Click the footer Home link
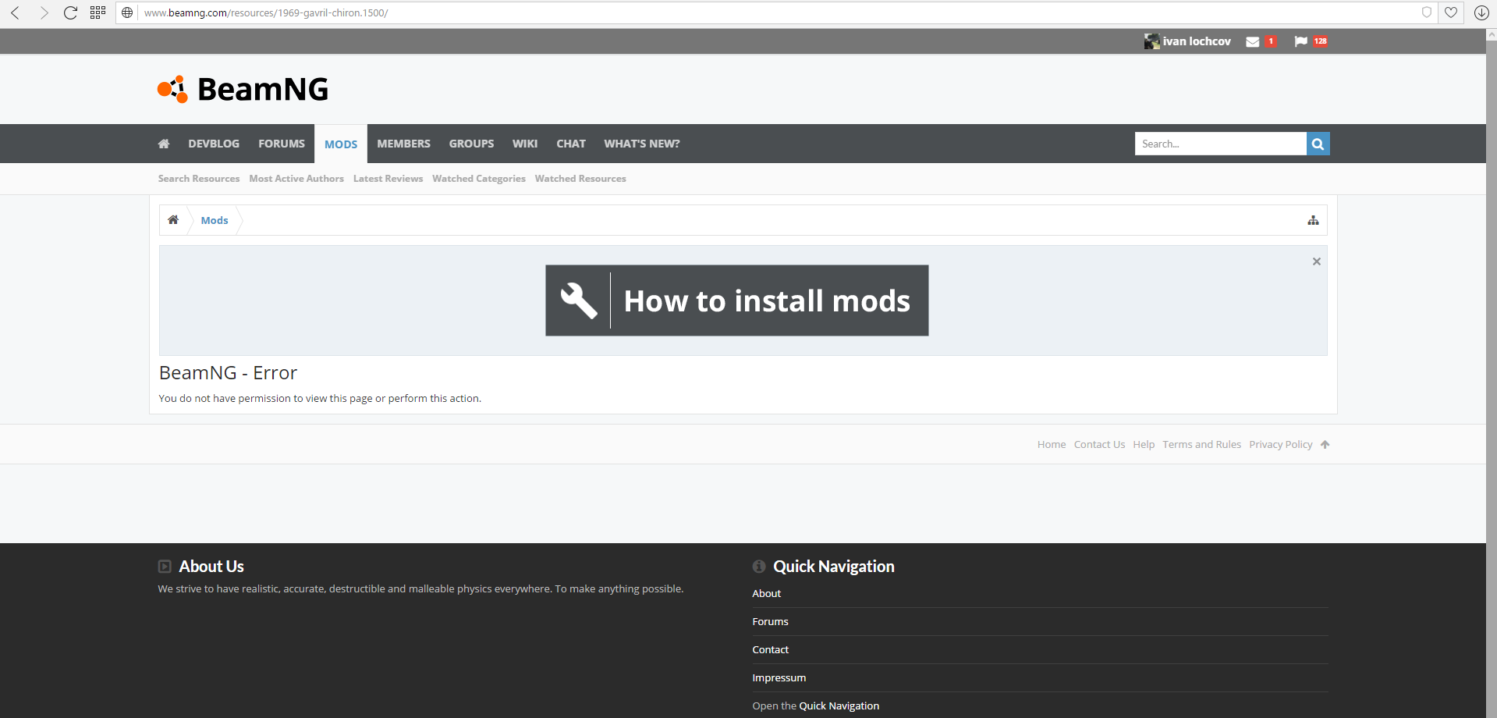 tap(1052, 444)
